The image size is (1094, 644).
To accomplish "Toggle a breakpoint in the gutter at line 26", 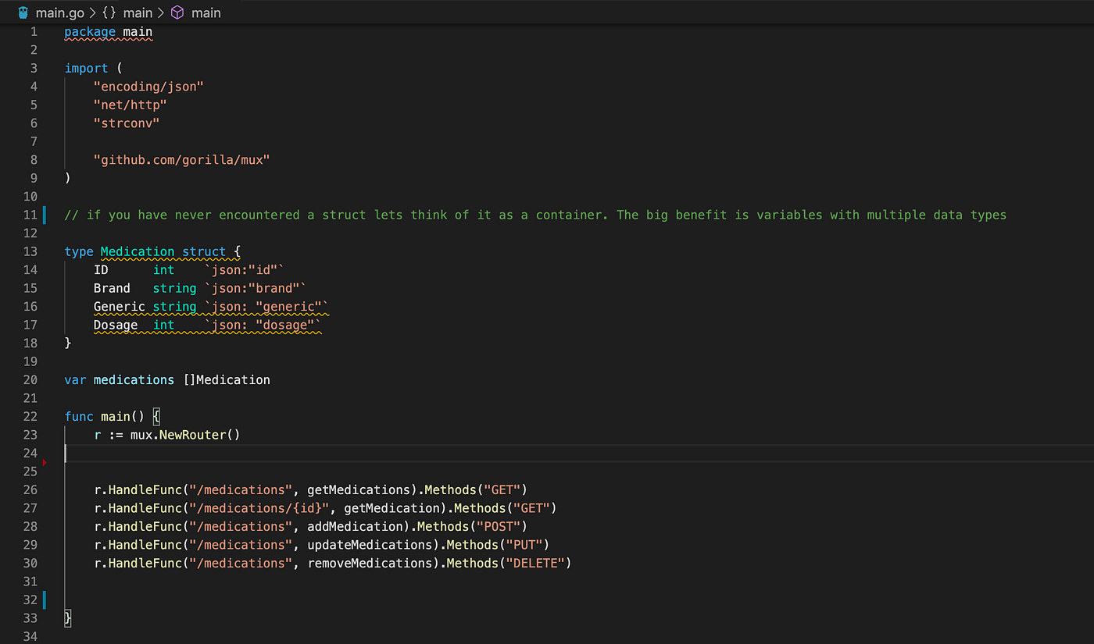I will (47, 489).
